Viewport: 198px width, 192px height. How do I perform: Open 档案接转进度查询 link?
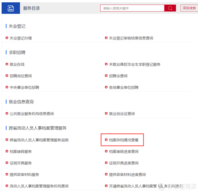click(124, 152)
